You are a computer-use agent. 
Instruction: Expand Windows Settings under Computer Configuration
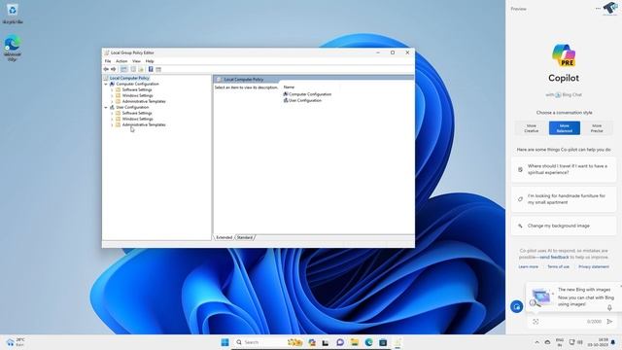point(112,95)
